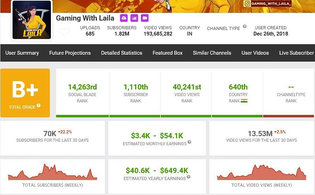Go to the Similar Channels tab

click(x=212, y=53)
